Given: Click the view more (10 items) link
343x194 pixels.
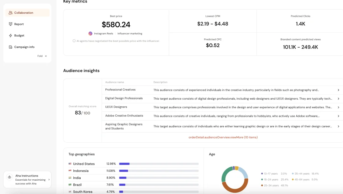Looking at the screenshot, I should pyautogui.click(x=223, y=137).
